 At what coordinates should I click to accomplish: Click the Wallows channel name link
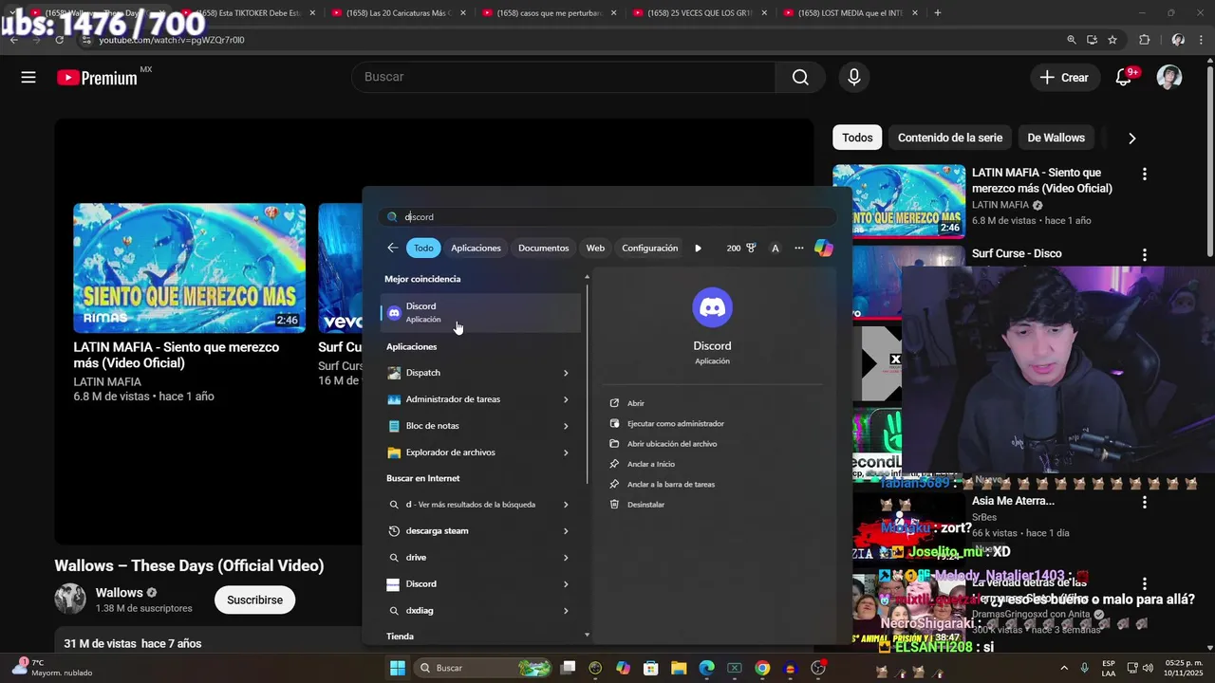tap(119, 593)
